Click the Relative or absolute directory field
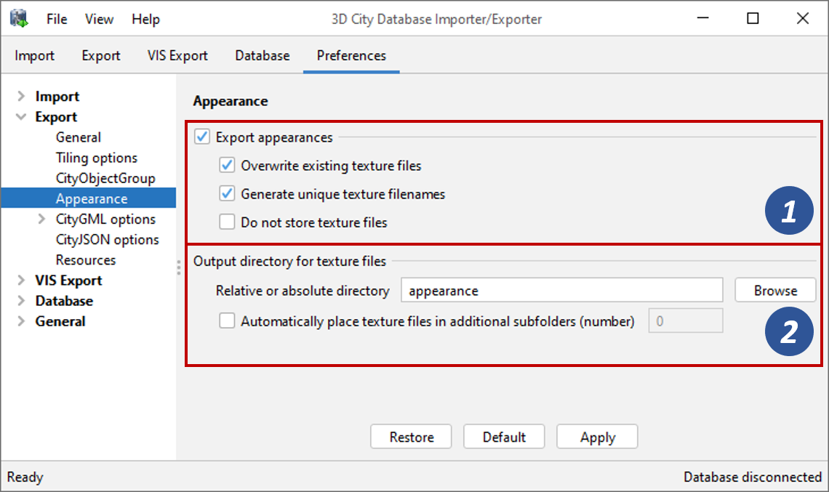Viewport: 829px width, 492px height. tap(562, 291)
